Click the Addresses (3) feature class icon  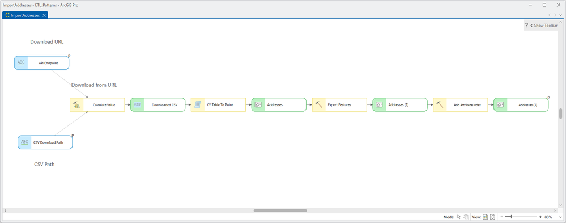tap(500, 105)
